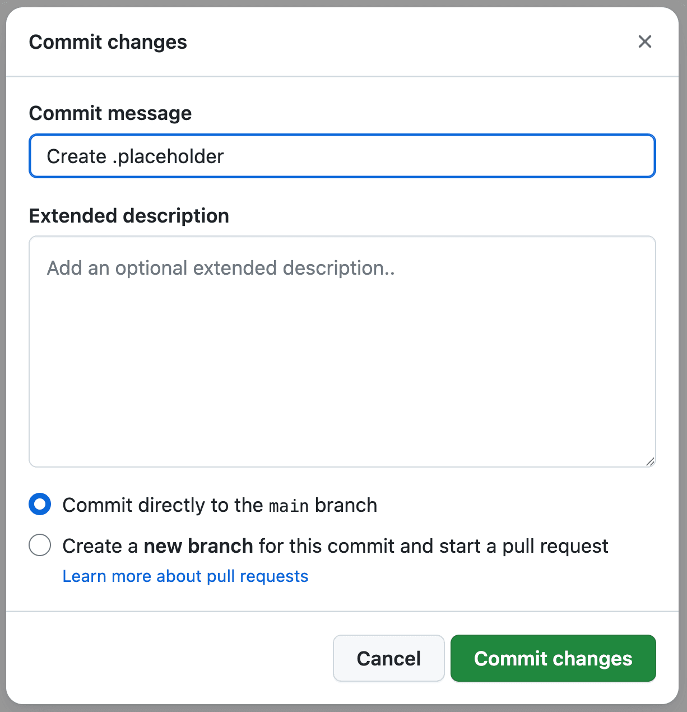Dismiss the commit dialog with the X icon

(x=645, y=41)
